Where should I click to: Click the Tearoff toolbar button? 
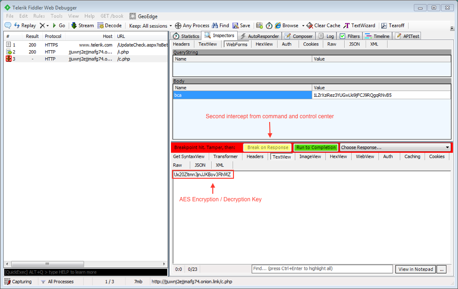(393, 25)
